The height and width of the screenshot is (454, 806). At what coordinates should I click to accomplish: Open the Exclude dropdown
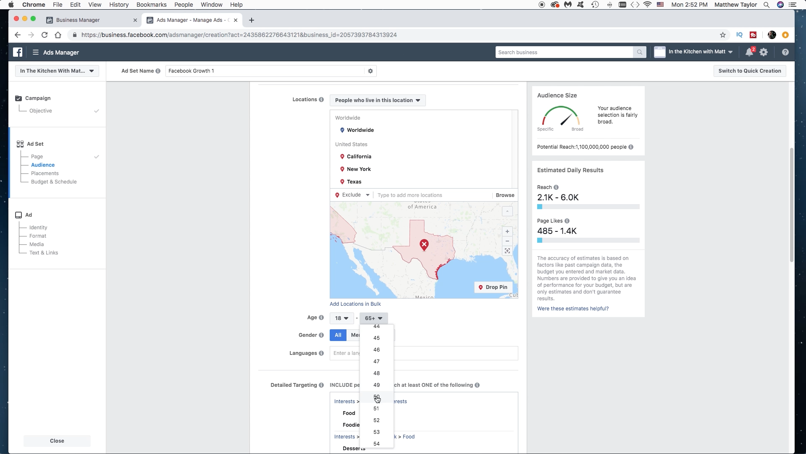tap(352, 195)
